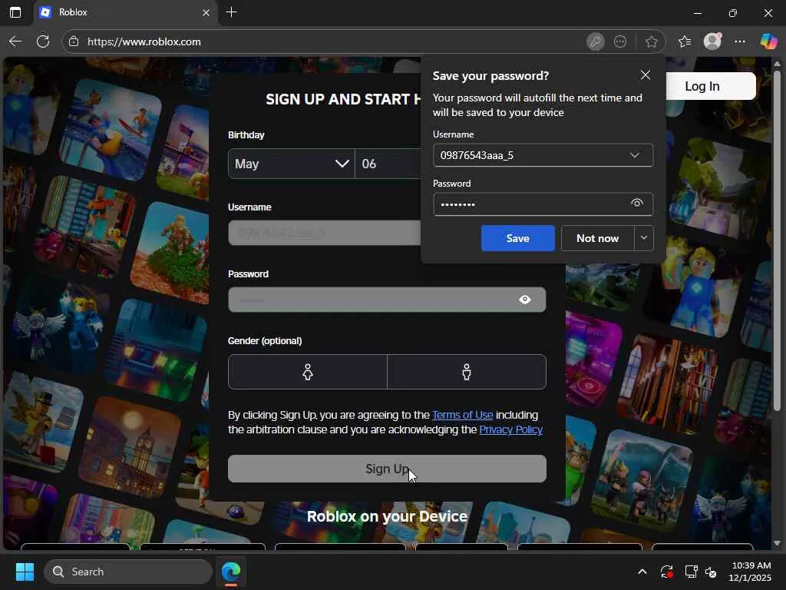This screenshot has width=786, height=590.
Task: Reveal password in the save dialog
Action: click(x=636, y=203)
